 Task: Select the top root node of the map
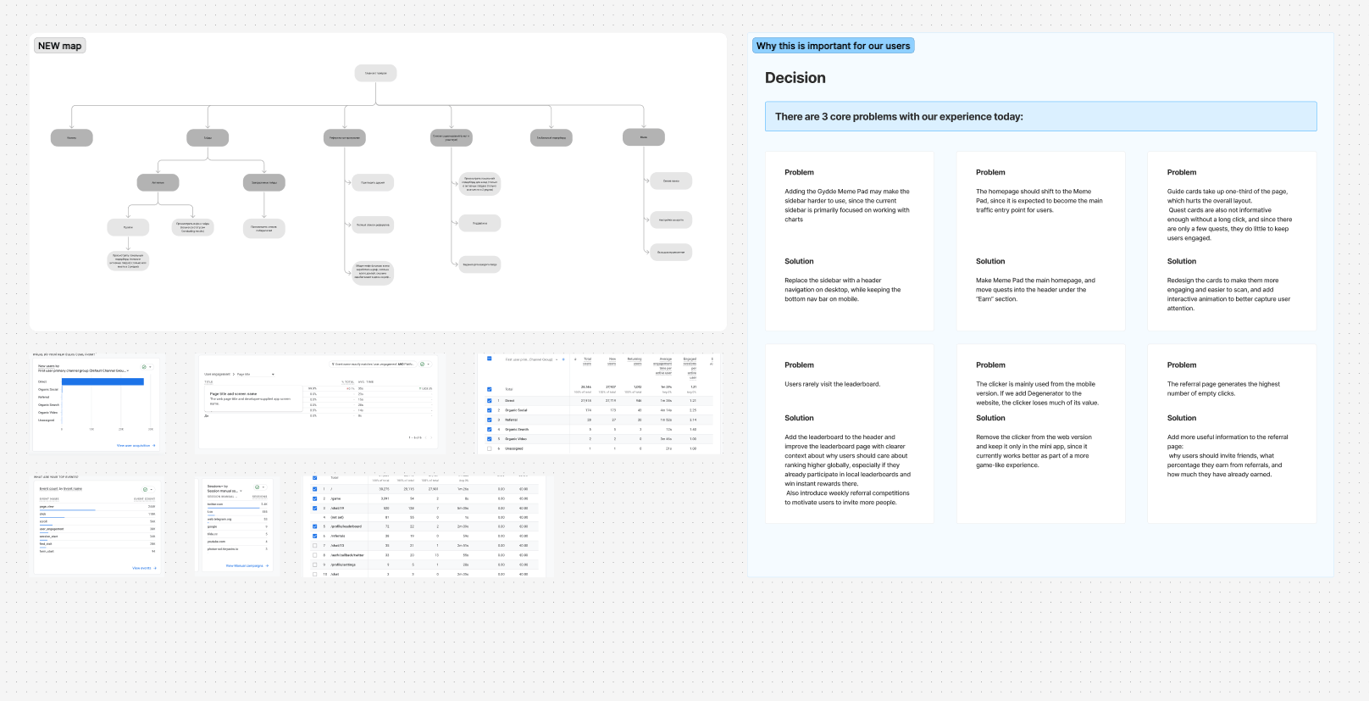(x=375, y=73)
